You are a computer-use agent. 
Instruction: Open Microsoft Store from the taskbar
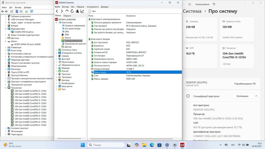coord(159,145)
